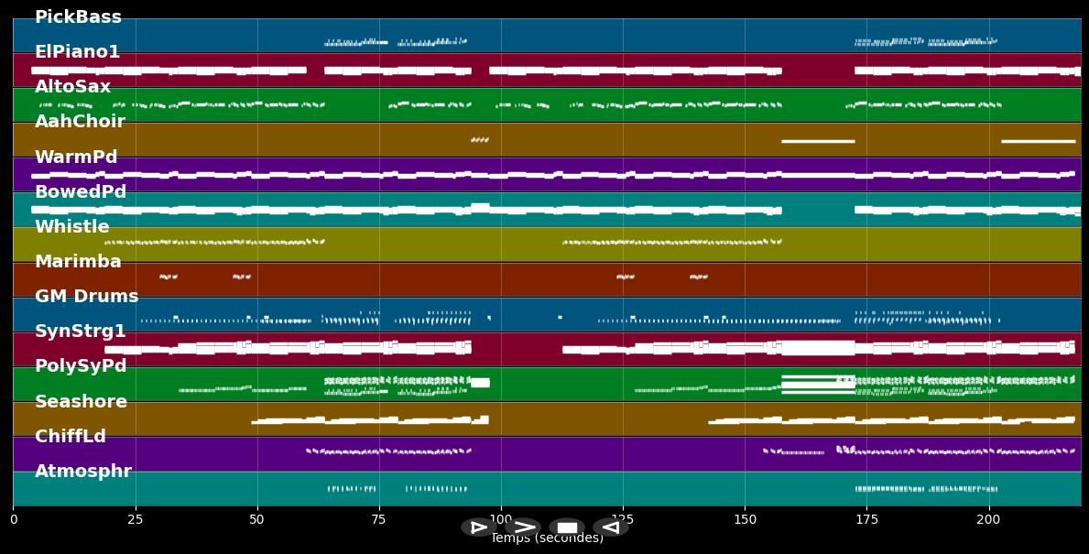Click the 50 second tick on time axis

pos(257,519)
